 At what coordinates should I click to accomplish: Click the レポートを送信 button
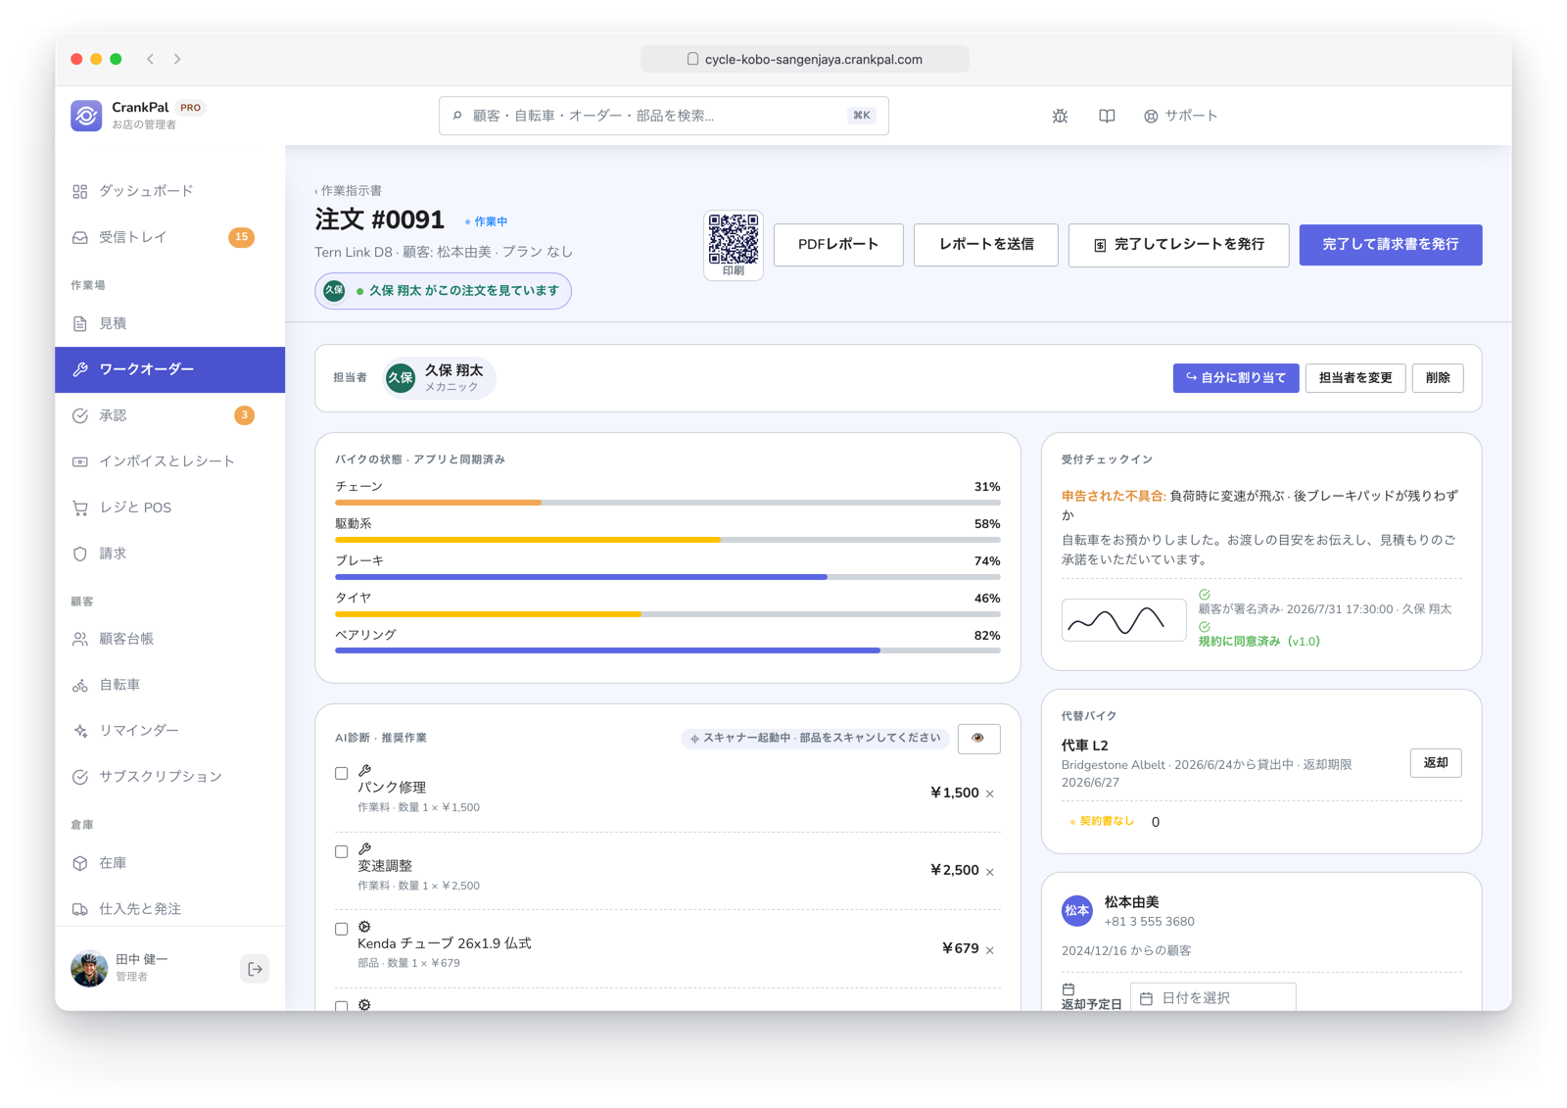986,245
